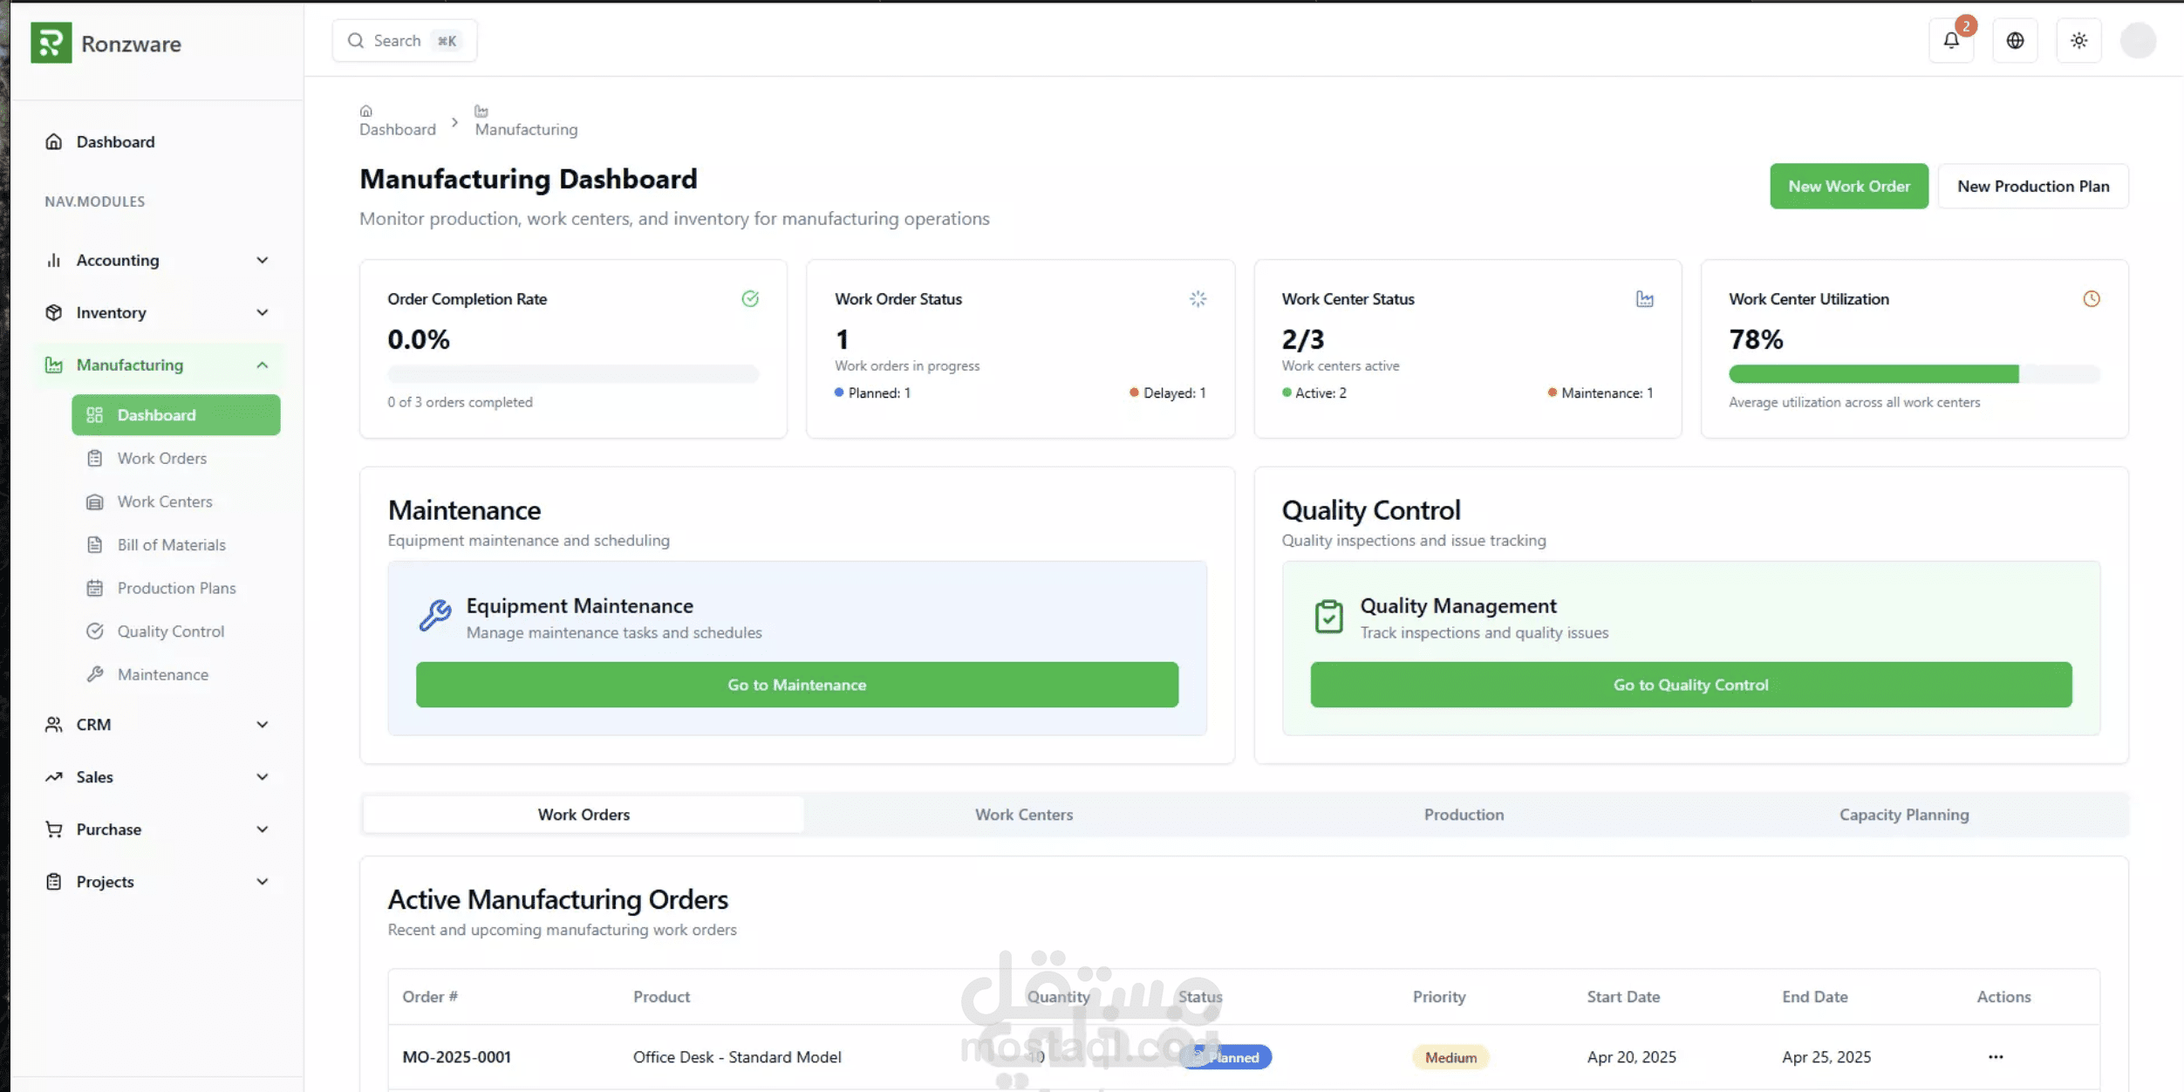Screen dimensions: 2184x1092
Task: Go to Production Plans sidebar item
Action: (176, 588)
